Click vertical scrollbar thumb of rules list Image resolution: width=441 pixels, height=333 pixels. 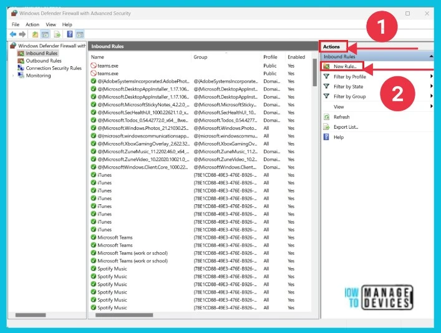(315, 72)
